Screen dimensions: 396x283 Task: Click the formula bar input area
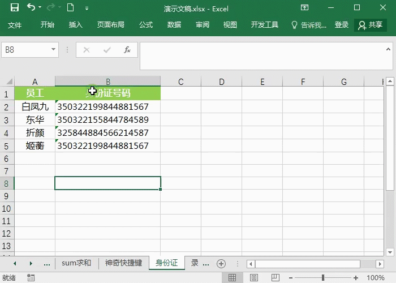(261, 56)
